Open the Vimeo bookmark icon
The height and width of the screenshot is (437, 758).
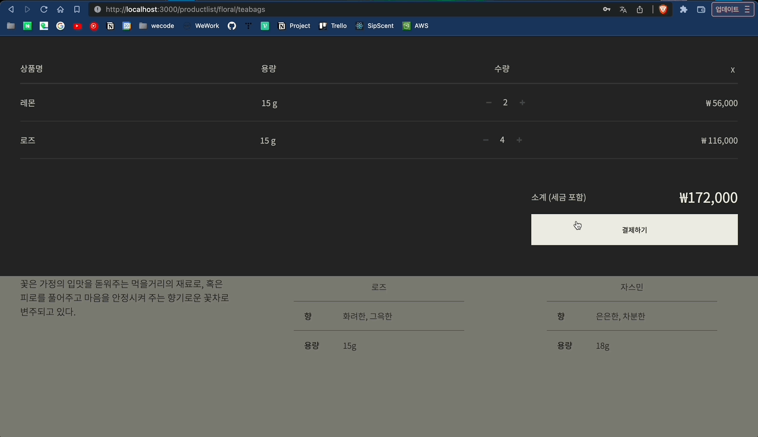[x=264, y=25]
